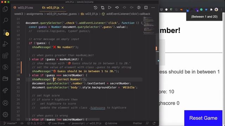Image resolution: width=225 pixels, height=126 pixels.
Task: Open the clock-arrow history icon in the editor toolbar
Action: (x=95, y=8)
